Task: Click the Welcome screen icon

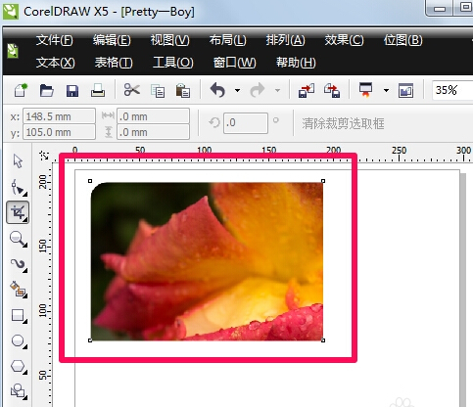Action: coord(405,90)
